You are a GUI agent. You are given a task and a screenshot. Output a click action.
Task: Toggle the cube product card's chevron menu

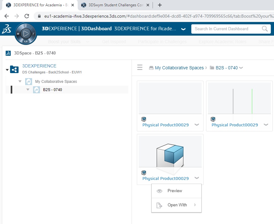(x=197, y=178)
